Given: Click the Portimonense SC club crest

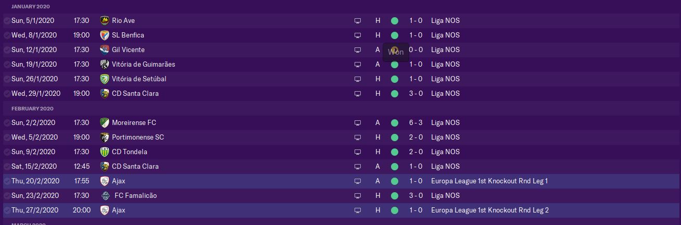Looking at the screenshot, I should (x=105, y=137).
